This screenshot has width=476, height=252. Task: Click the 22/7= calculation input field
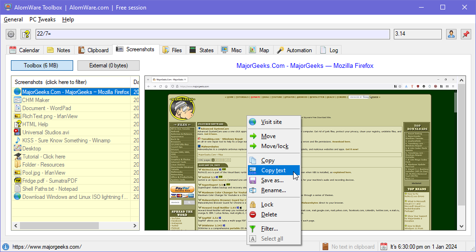point(213,34)
